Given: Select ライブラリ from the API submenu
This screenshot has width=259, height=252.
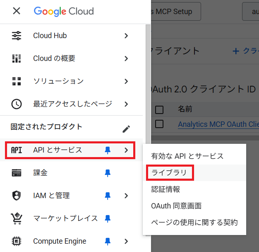Looking at the screenshot, I should coord(169,172).
